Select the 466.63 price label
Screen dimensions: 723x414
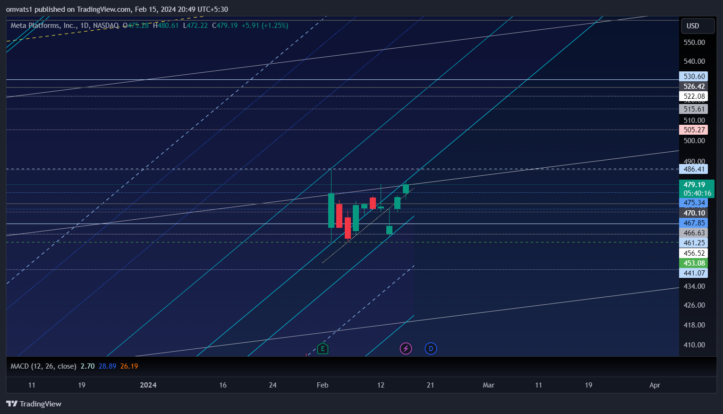[x=694, y=233]
